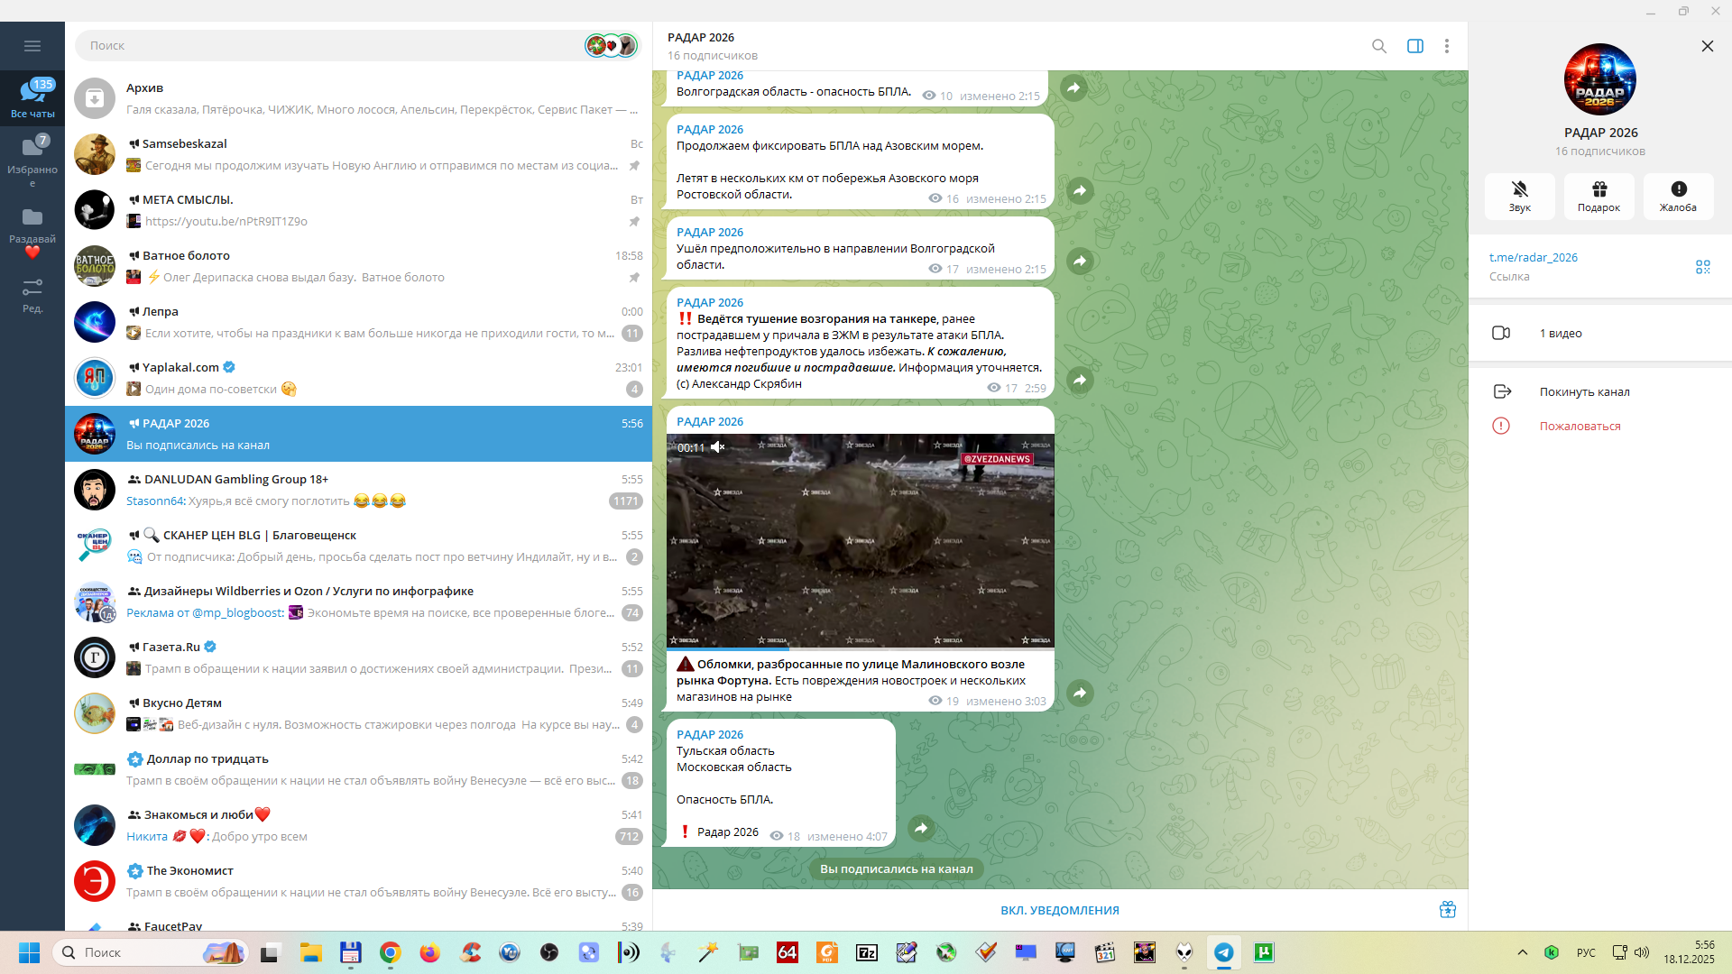This screenshot has width=1732, height=974.
Task: Open three-dot channel options menu
Action: click(x=1446, y=46)
